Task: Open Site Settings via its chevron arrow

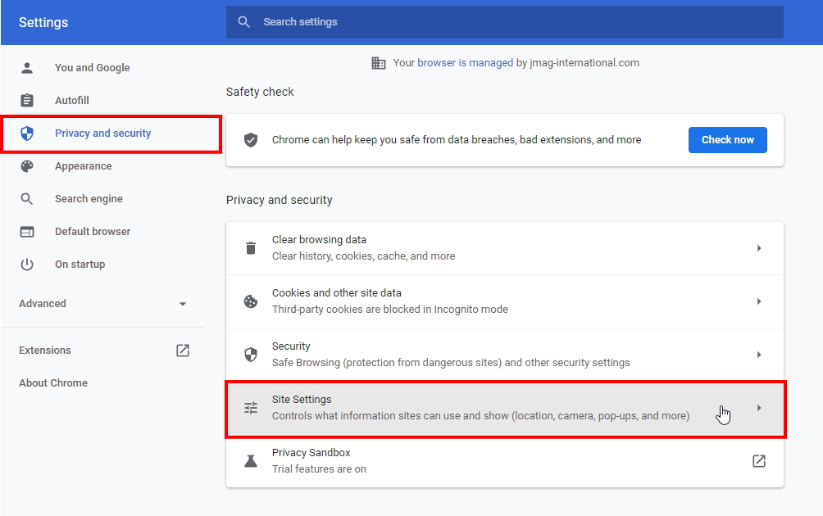Action: (759, 408)
